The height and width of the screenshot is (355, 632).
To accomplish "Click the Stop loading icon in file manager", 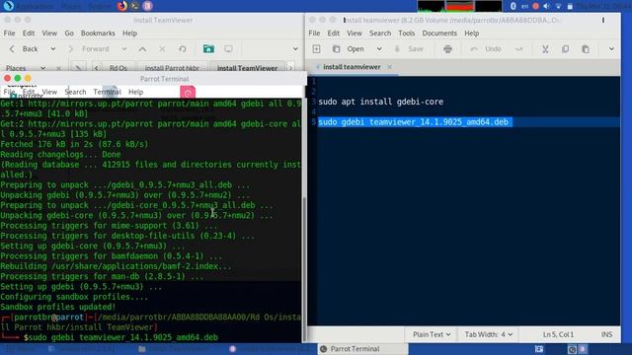I will click(x=162, y=48).
